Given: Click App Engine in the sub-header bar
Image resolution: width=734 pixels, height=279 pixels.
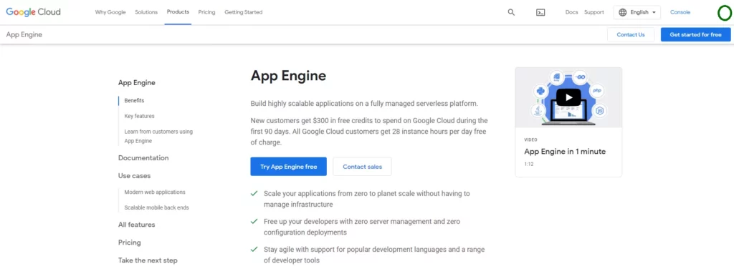Looking at the screenshot, I should click(x=24, y=34).
